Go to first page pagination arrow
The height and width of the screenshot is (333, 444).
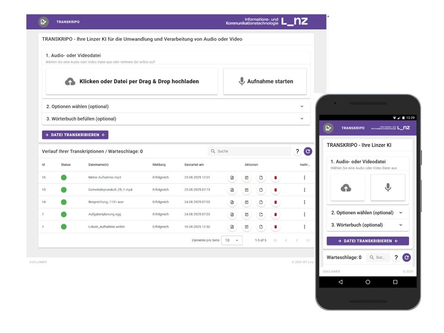[275, 240]
